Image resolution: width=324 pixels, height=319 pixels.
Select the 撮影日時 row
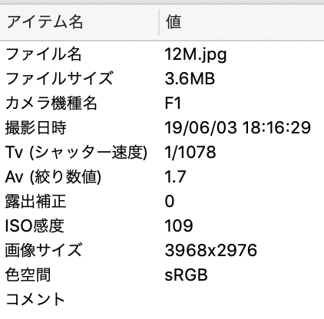pyautogui.click(x=162, y=128)
